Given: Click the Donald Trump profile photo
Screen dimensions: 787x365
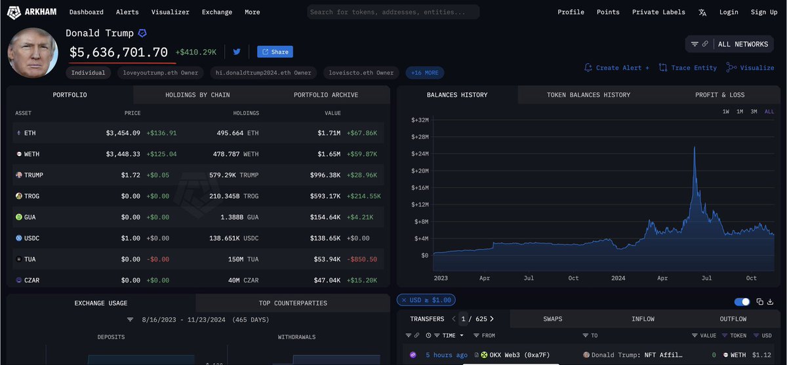Looking at the screenshot, I should 33,52.
